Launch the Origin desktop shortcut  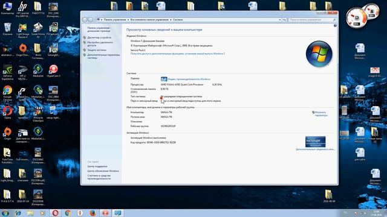coord(7,134)
